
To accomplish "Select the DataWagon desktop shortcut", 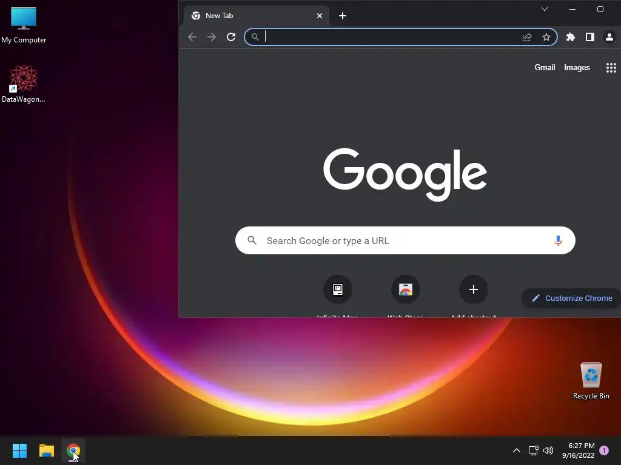I will click(24, 84).
